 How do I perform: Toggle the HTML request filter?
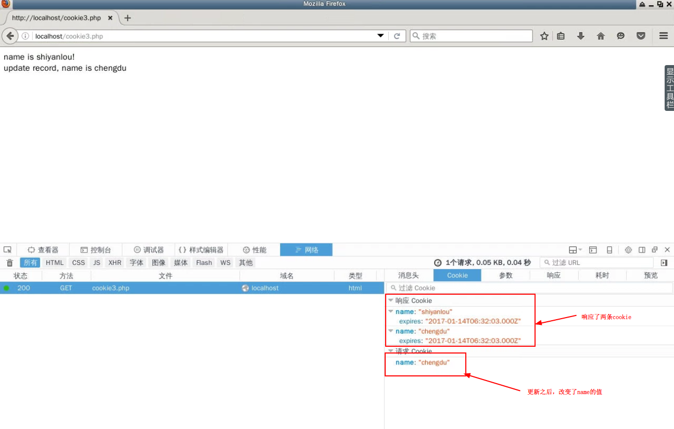[55, 263]
